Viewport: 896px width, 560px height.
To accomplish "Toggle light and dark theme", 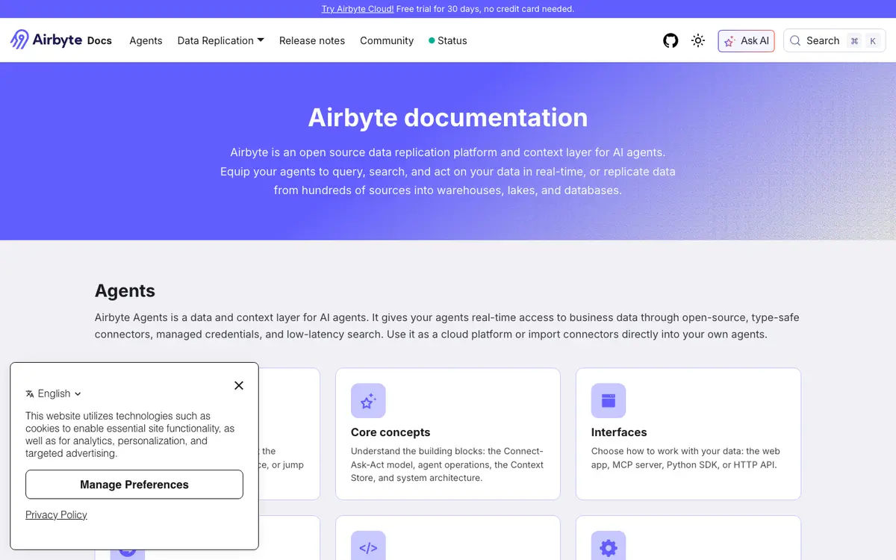I will pos(698,40).
